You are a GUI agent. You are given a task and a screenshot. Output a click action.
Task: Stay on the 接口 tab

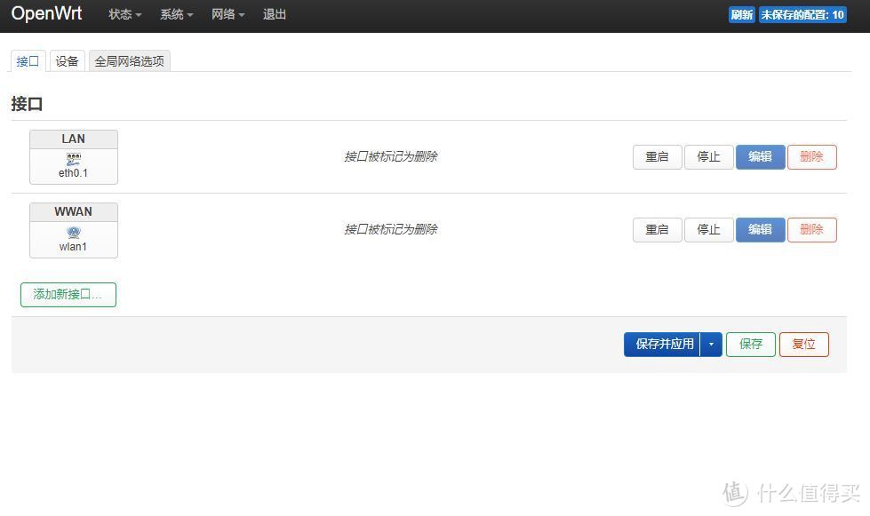click(27, 60)
